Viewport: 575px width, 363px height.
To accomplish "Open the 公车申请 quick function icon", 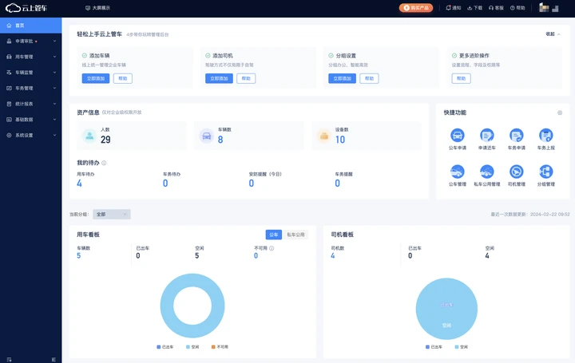I will (458, 136).
